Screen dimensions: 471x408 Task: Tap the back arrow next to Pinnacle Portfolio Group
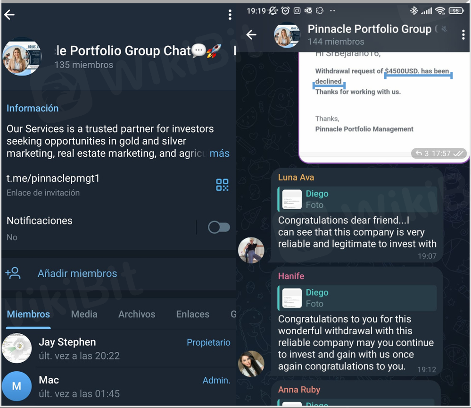[x=251, y=35]
